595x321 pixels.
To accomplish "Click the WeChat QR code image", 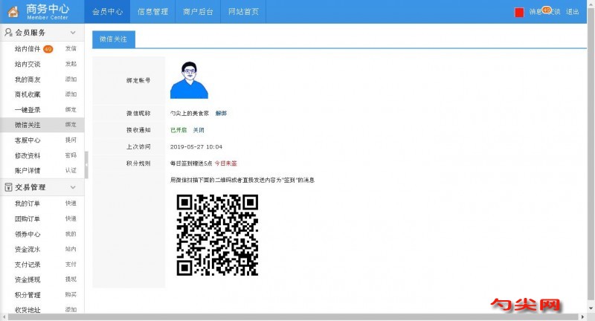I will coord(217,235).
